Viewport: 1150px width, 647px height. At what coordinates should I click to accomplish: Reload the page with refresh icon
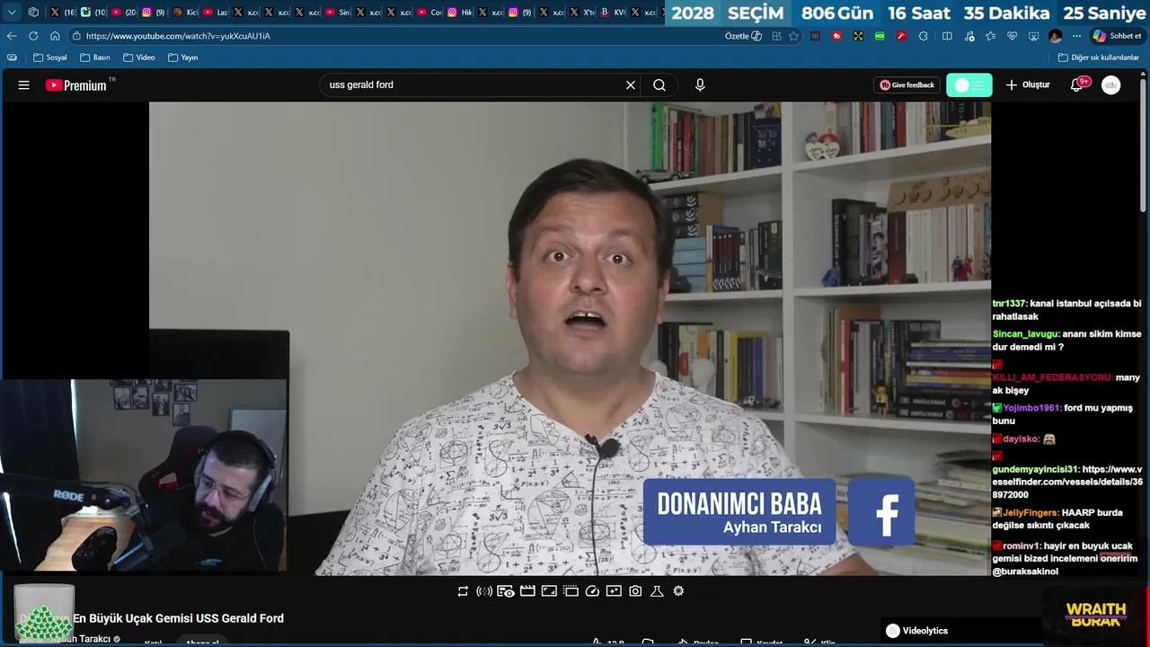point(33,36)
